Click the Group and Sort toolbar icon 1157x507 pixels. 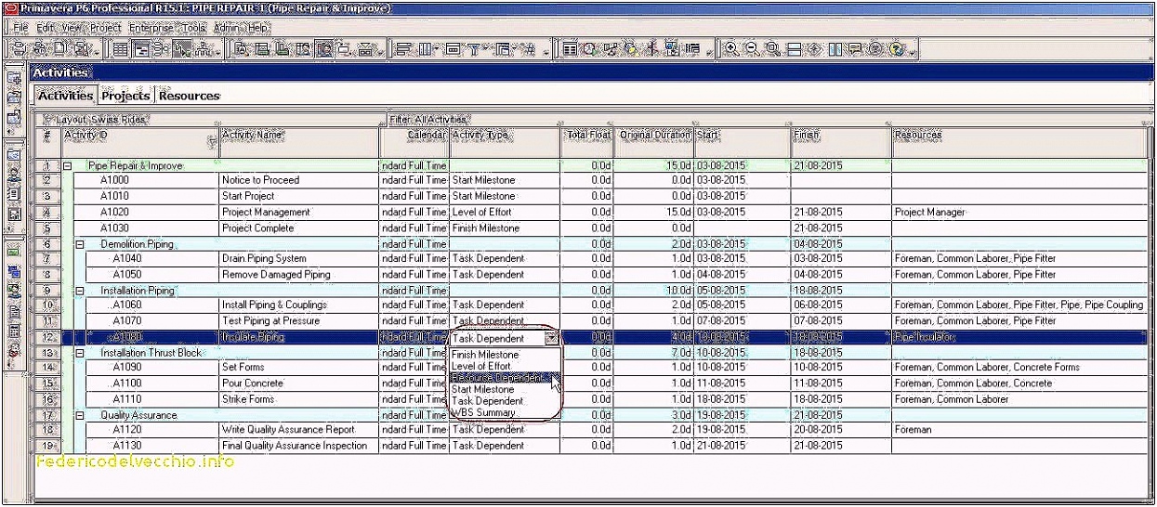point(502,48)
